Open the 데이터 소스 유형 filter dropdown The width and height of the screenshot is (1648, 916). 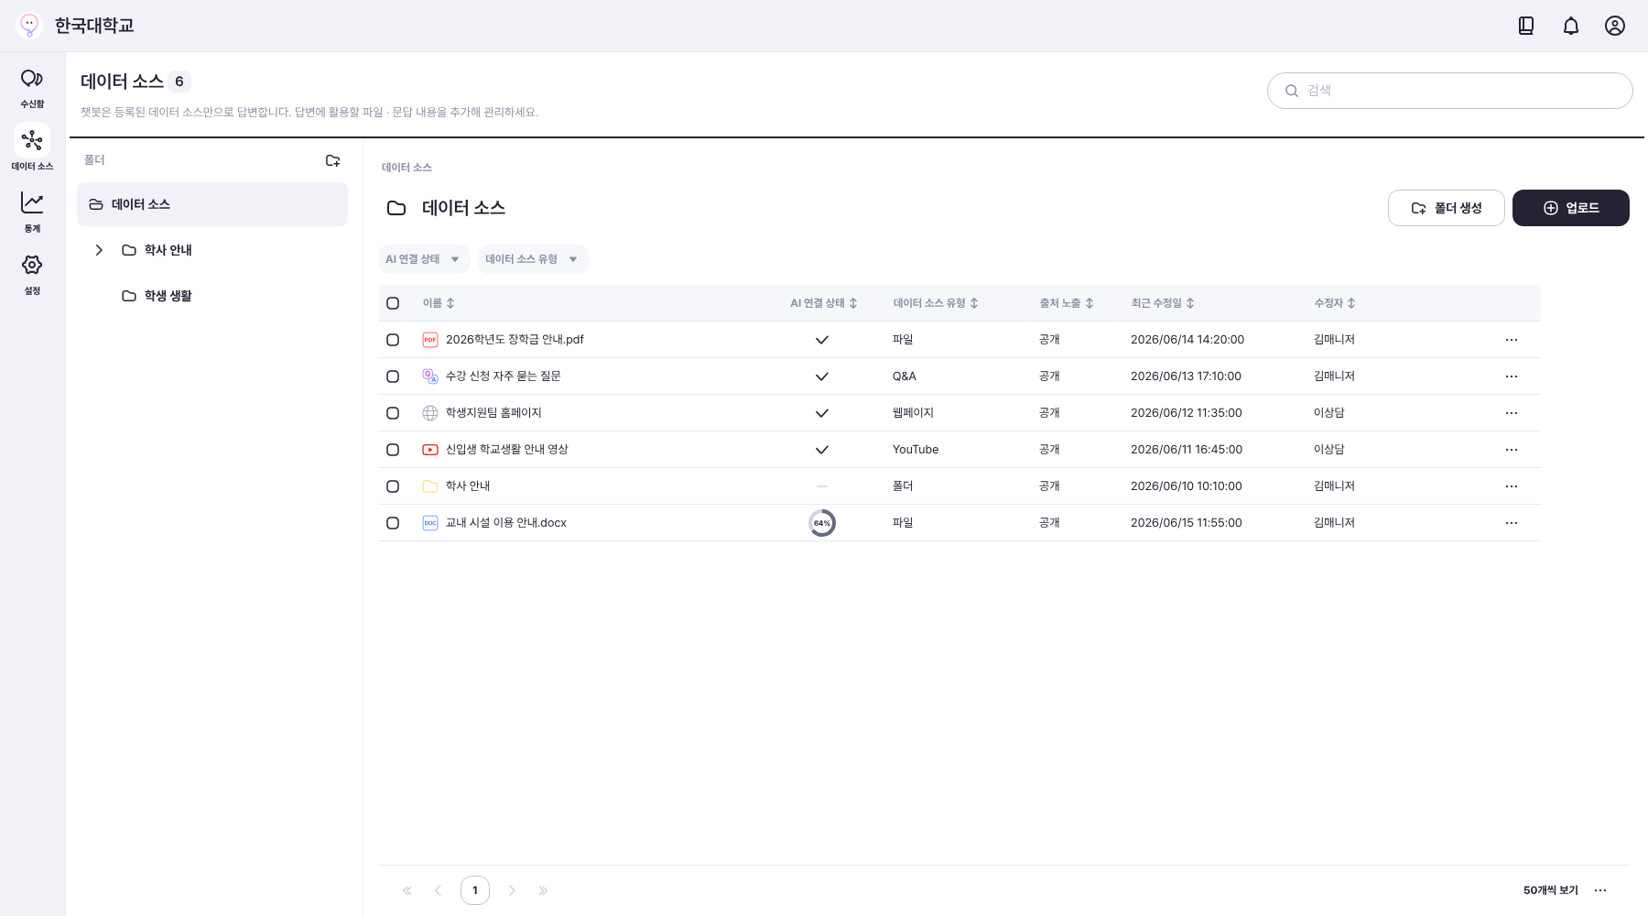pyautogui.click(x=533, y=259)
